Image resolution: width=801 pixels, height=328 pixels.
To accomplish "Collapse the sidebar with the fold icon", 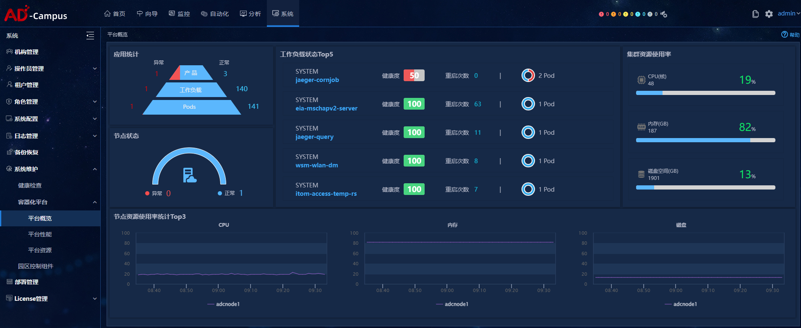I will (x=90, y=36).
